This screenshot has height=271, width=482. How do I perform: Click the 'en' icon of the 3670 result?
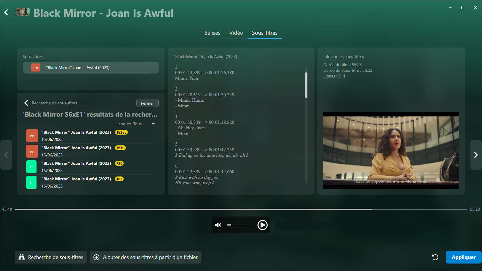tap(32, 151)
